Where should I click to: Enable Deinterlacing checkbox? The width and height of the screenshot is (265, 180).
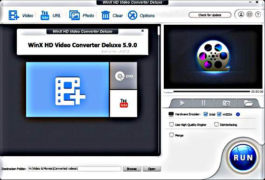coord(216,125)
